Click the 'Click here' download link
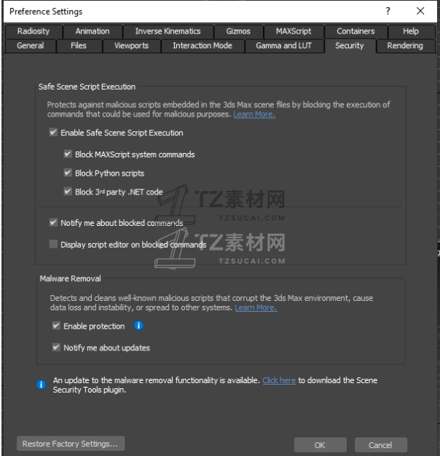Viewport: 440px width, 456px height. pyautogui.click(x=279, y=380)
